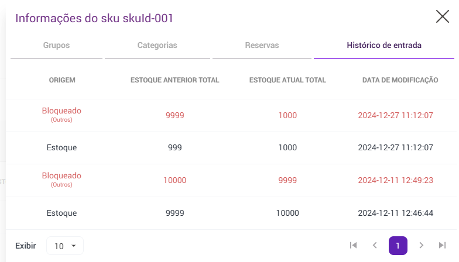The height and width of the screenshot is (262, 459).
Task: Close the sku information dialog
Action: point(443,16)
